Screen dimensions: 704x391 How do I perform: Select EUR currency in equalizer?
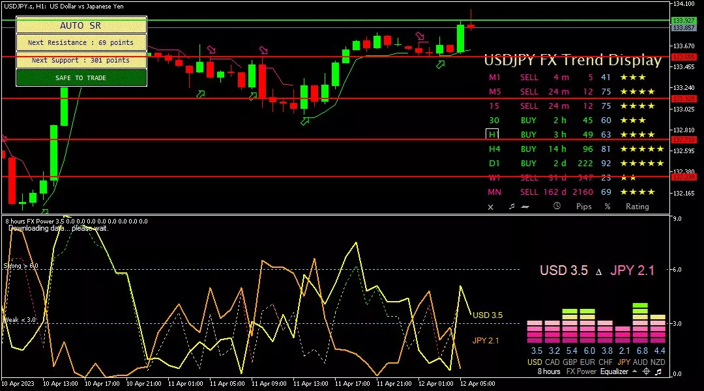click(587, 362)
